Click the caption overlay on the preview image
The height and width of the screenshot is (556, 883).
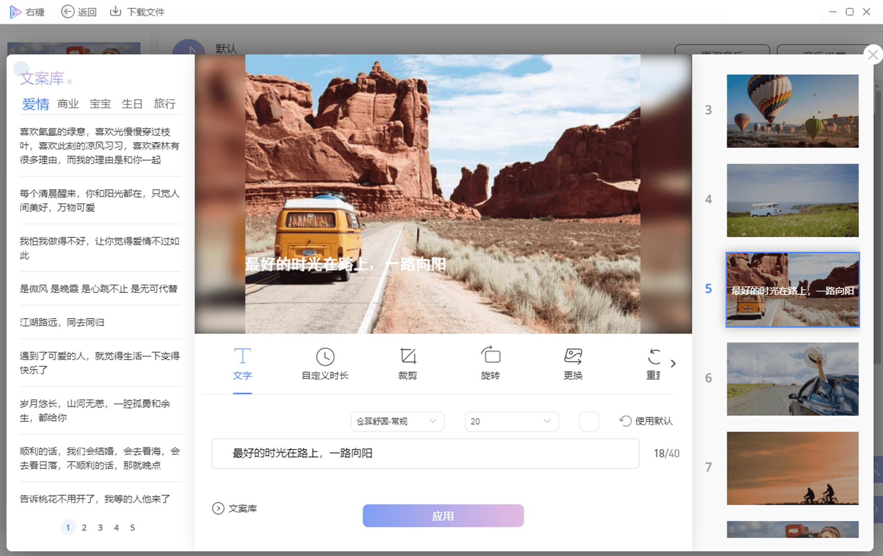point(346,264)
